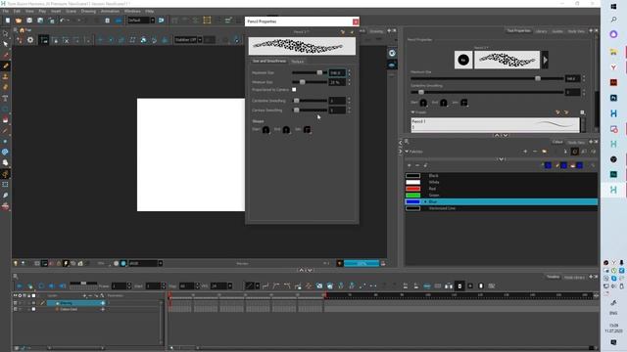Click the Windows search taskbar icon
Image resolution: width=627 pixels, height=352 pixels.
[614, 20]
